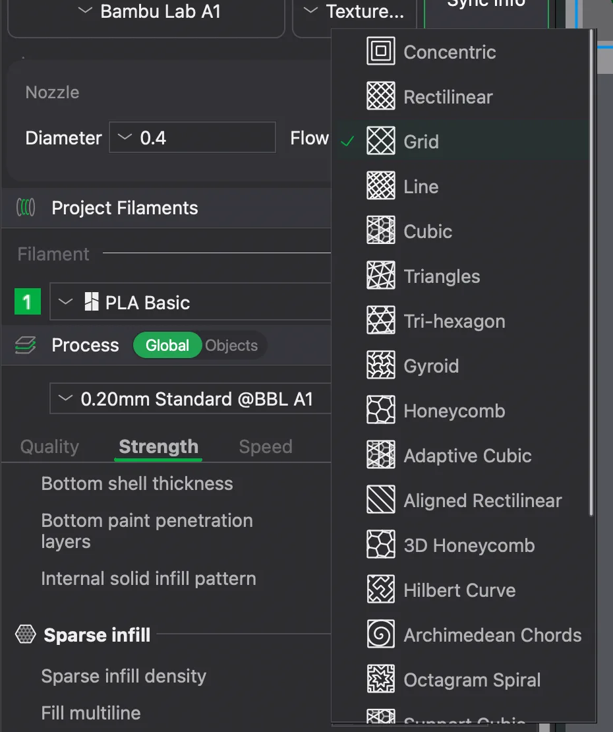613x732 pixels.
Task: Choose Triangles from the infill list
Action: [463, 276]
